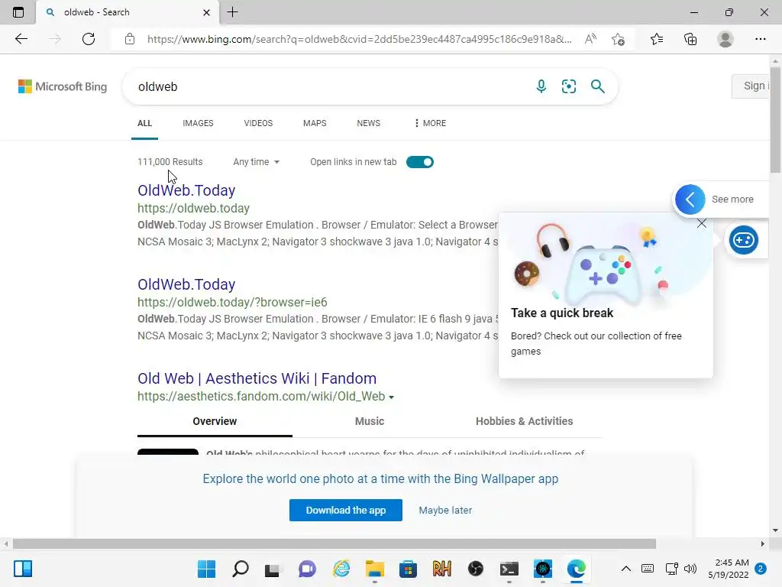Open the MORE search categories menu
Image resolution: width=782 pixels, height=587 pixels.
(431, 123)
